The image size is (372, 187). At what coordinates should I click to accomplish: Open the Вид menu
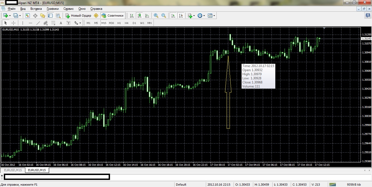(23, 9)
